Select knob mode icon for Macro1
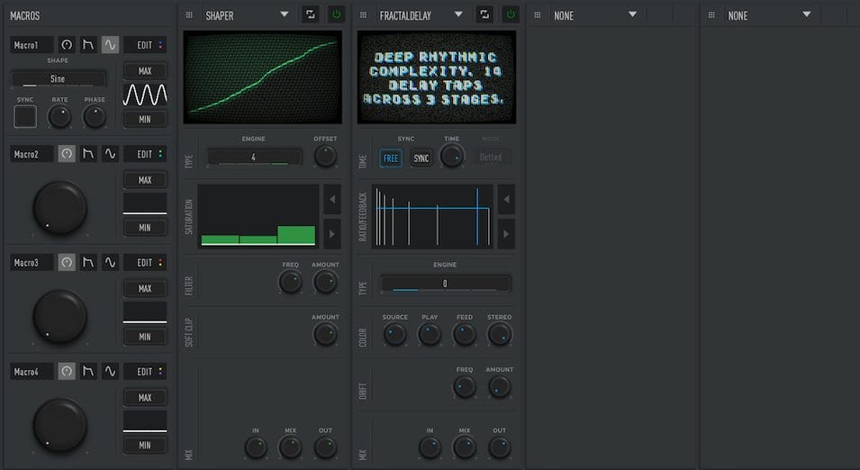The height and width of the screenshot is (470, 860). (67, 45)
